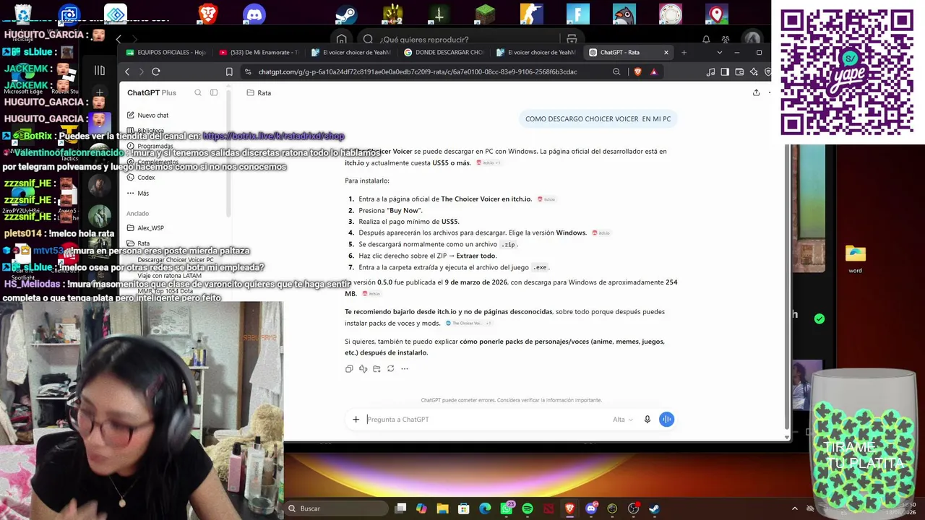The width and height of the screenshot is (925, 520).
Task: Reload the ChatGPT page
Action: tap(155, 71)
